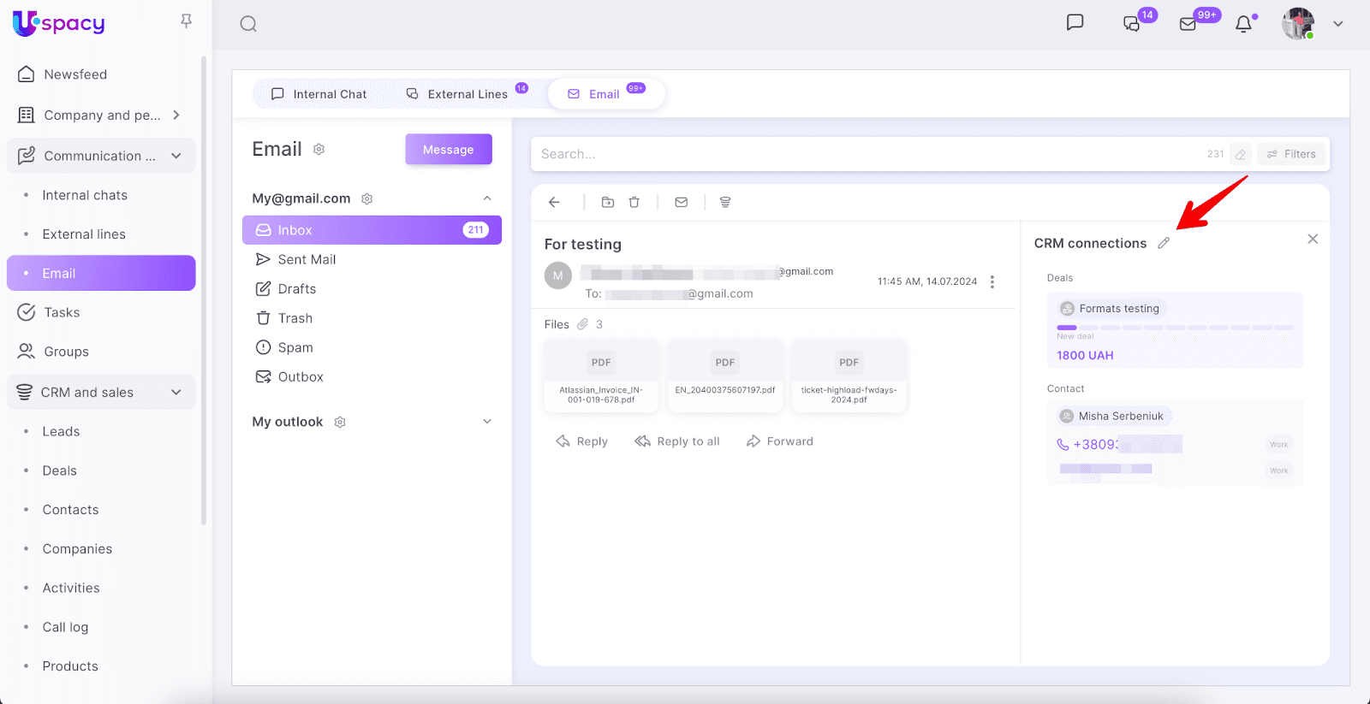Click the three-dot menu on the email
Screen dimensions: 1370x704
point(992,281)
